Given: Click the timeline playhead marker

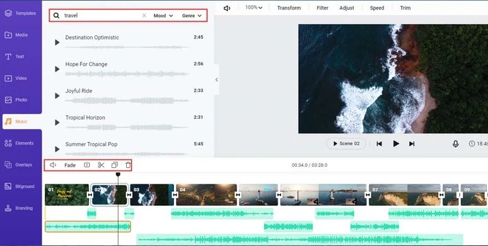Looking at the screenshot, I should click(x=118, y=174).
